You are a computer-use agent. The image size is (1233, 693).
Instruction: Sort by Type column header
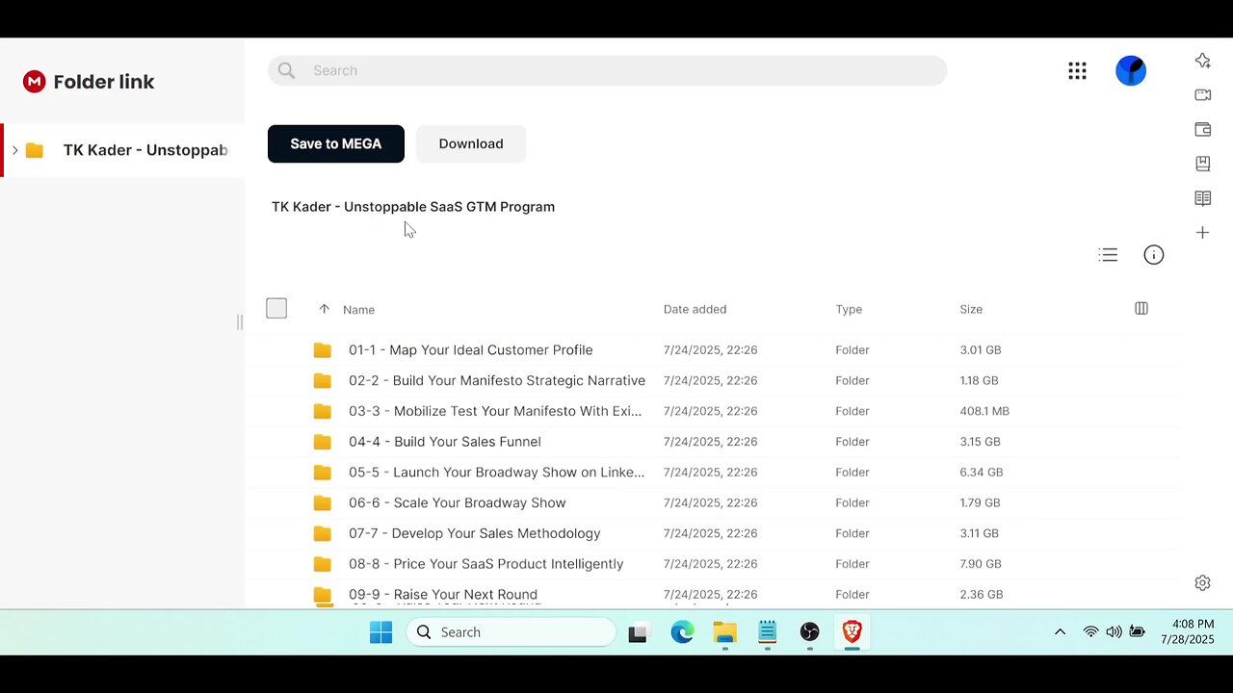849,309
